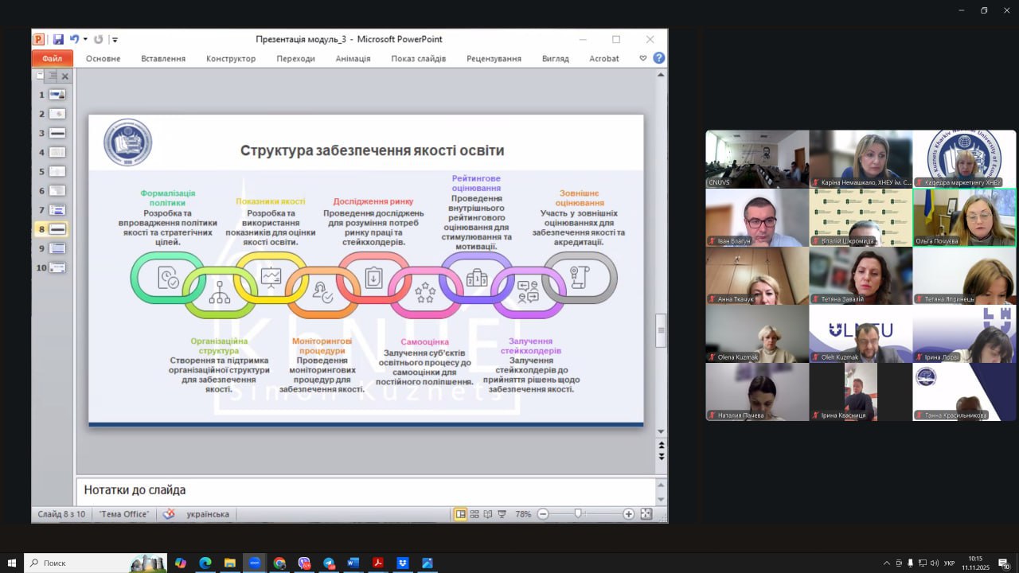Collapse the ribbon using chevron icon

[x=643, y=58]
